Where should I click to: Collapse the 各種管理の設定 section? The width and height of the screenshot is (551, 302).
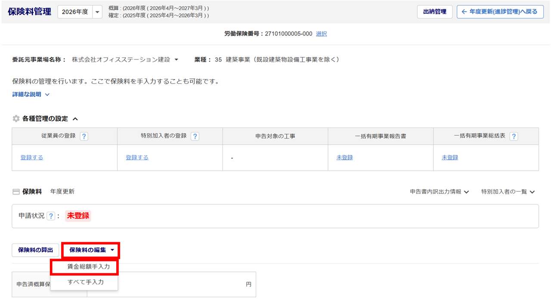(x=75, y=119)
